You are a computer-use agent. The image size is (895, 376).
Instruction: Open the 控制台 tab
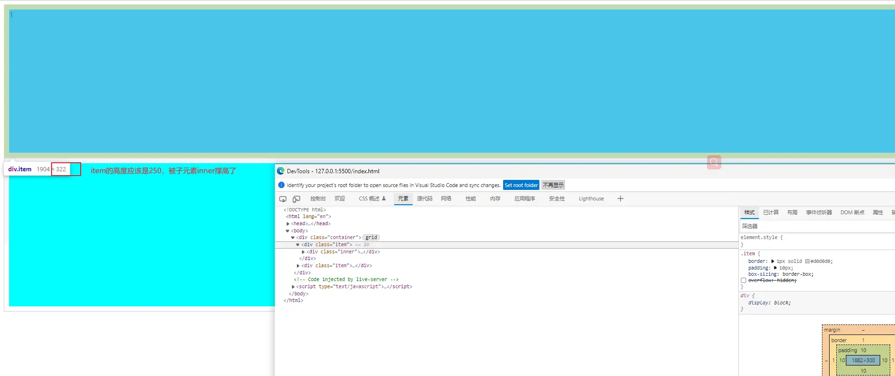tap(318, 198)
